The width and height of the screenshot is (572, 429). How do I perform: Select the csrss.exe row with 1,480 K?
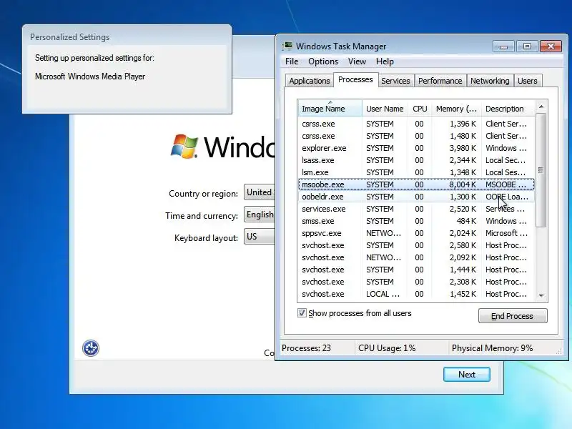pos(416,136)
